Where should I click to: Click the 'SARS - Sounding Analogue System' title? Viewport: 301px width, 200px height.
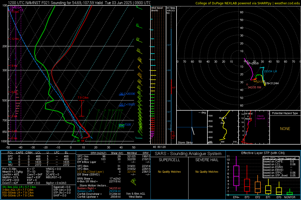[x=188, y=154]
